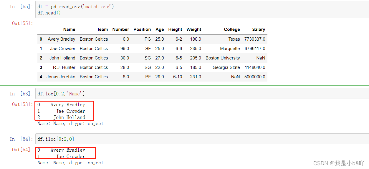Screen dimensions: 369x169
Task: Click the Age value 22.0
Action: [x=160, y=67]
